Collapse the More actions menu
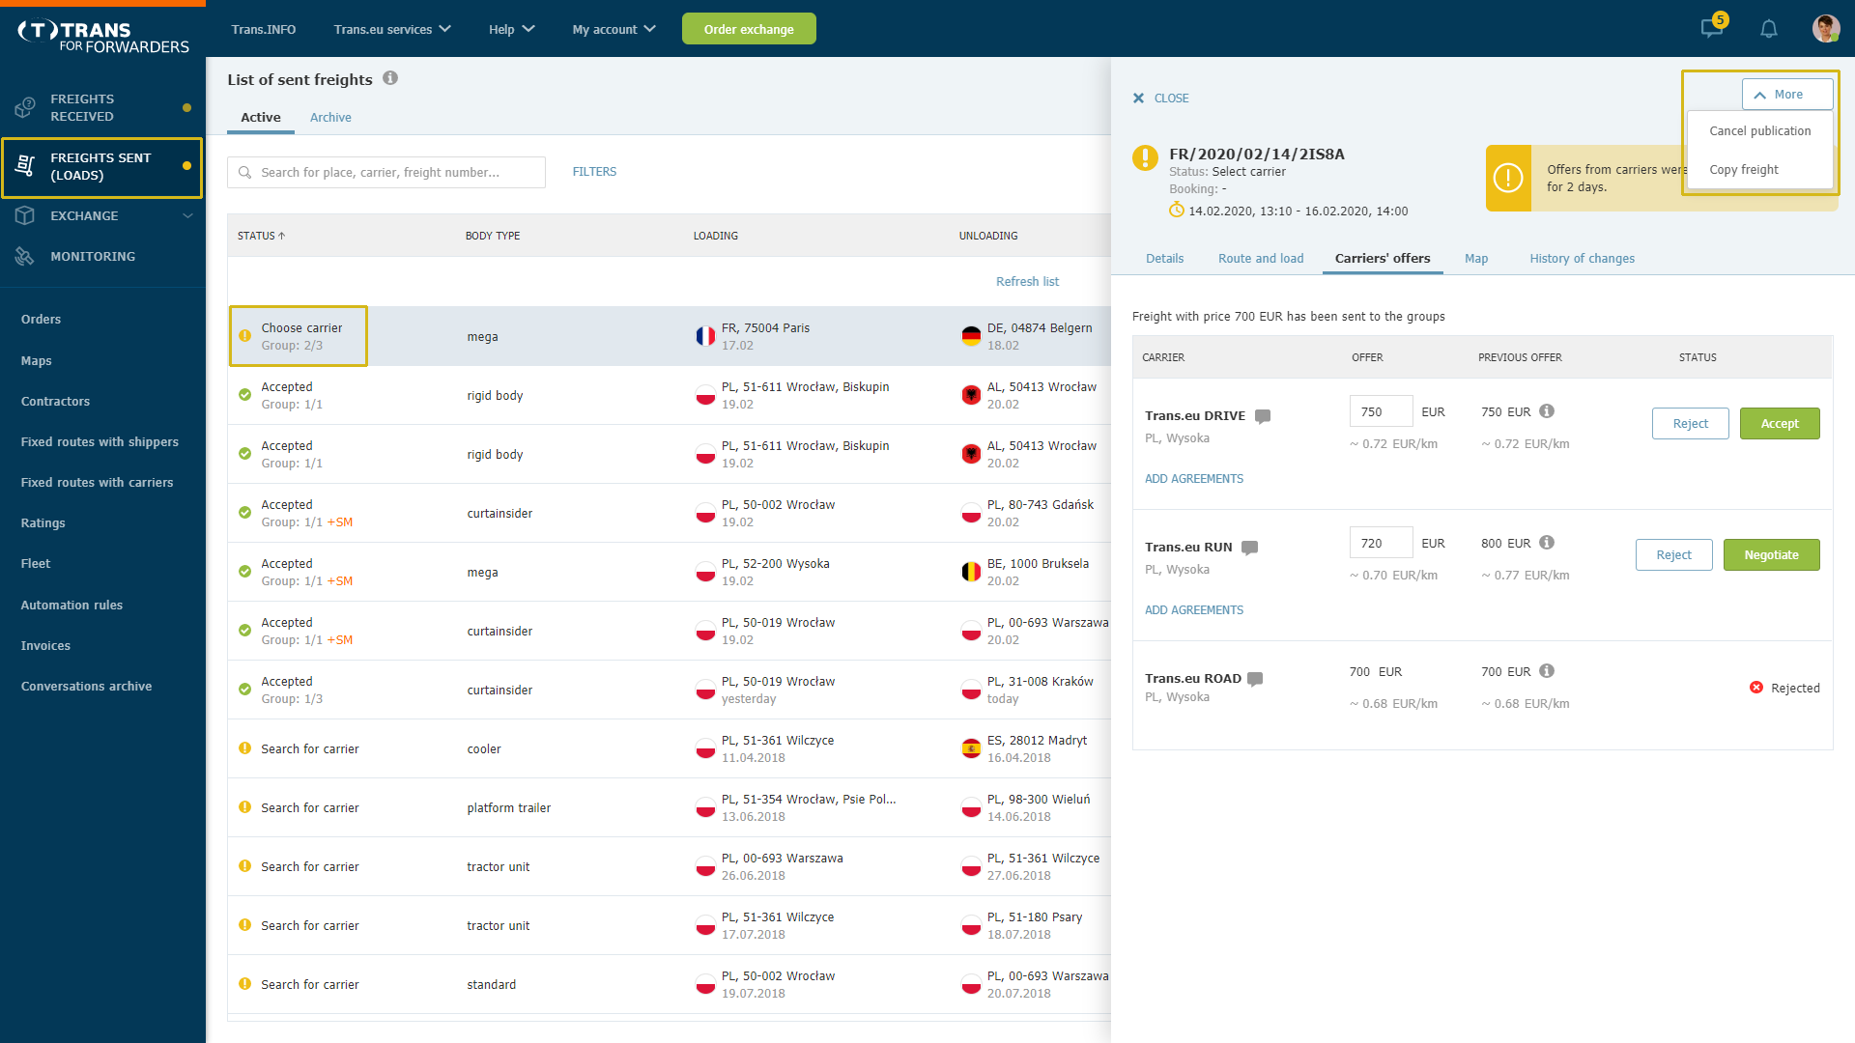 point(1787,95)
